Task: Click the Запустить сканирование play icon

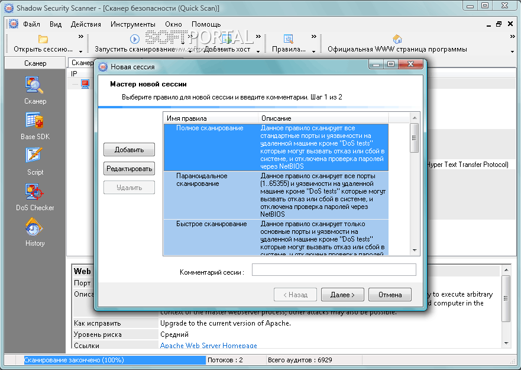Action: click(134, 39)
